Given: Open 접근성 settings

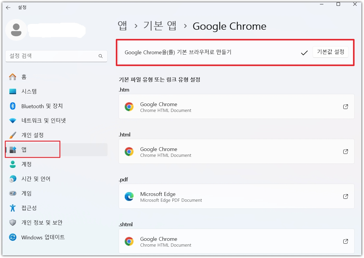Looking at the screenshot, I should [x=56, y=208].
